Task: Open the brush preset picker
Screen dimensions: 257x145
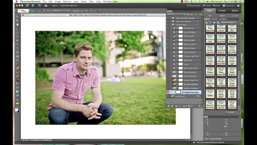Action: (23, 11)
